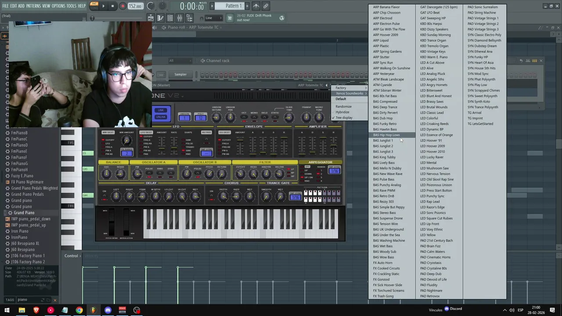Click the synth LINK button
The height and width of the screenshot is (316, 562).
(x=161, y=111)
